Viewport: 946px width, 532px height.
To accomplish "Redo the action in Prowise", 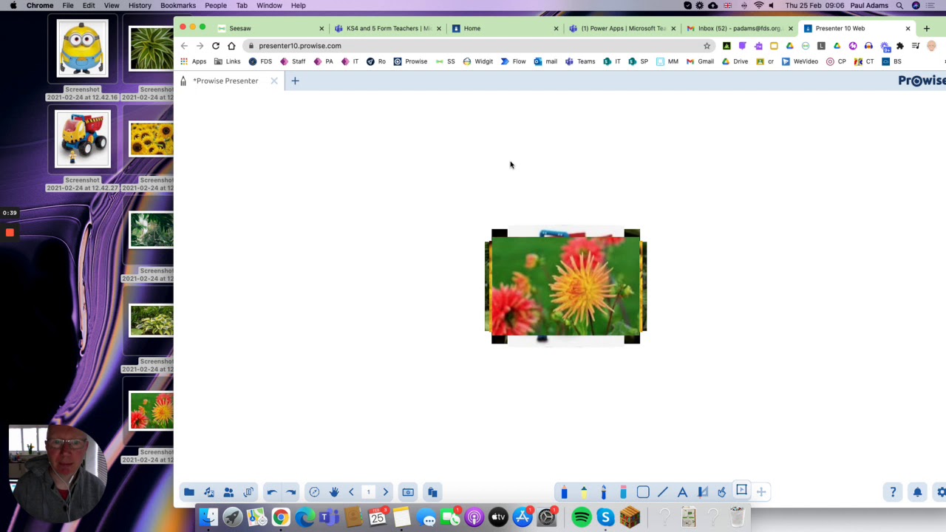I will [290, 492].
